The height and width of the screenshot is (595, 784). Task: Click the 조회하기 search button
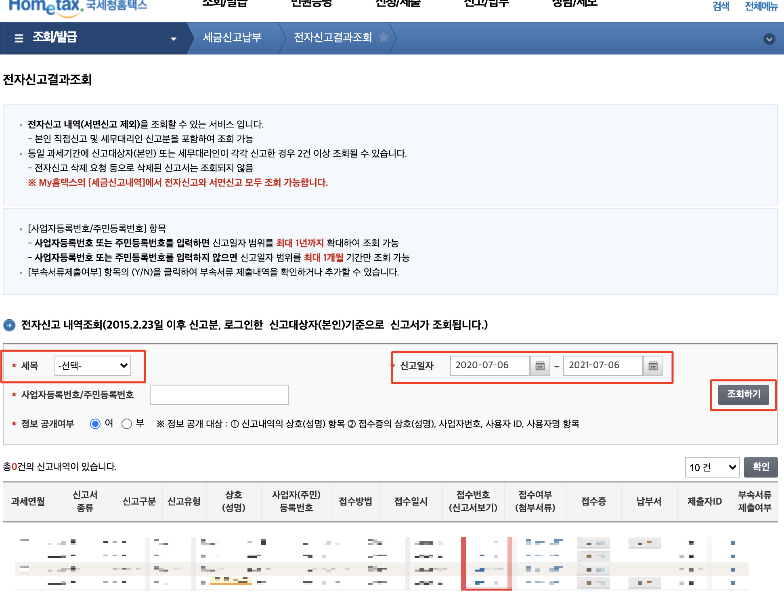point(744,394)
